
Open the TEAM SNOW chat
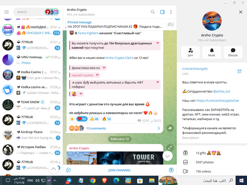[31, 105]
